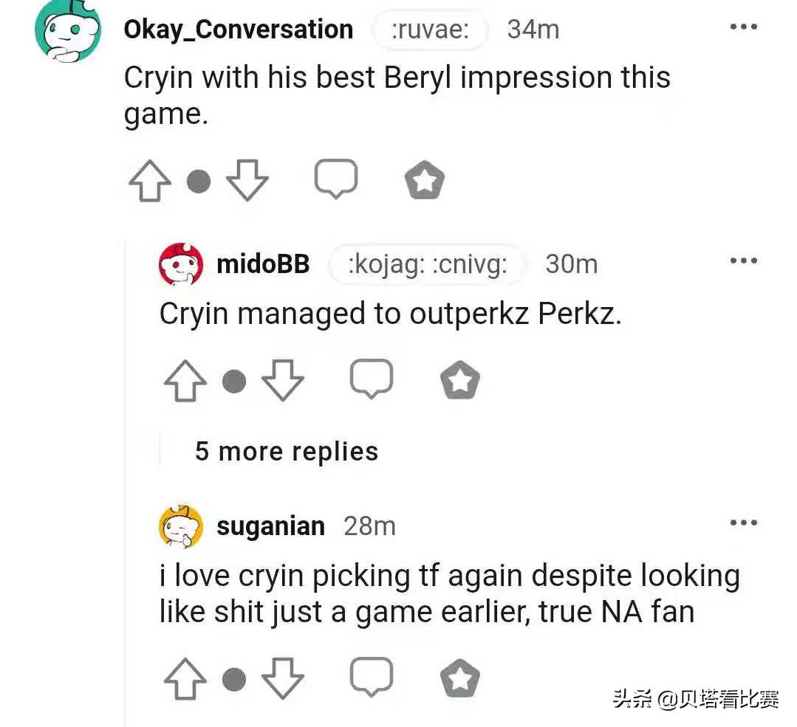797x727 pixels.
Task: Open overflow menu on midoBB's comment
Action: (x=745, y=260)
